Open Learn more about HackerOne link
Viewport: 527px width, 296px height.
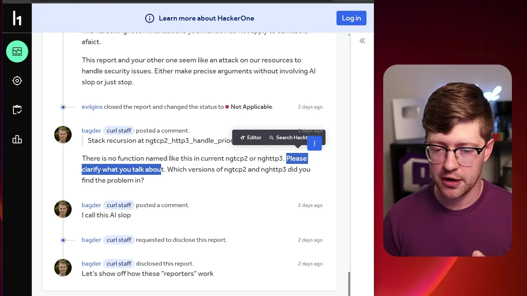coord(206,18)
